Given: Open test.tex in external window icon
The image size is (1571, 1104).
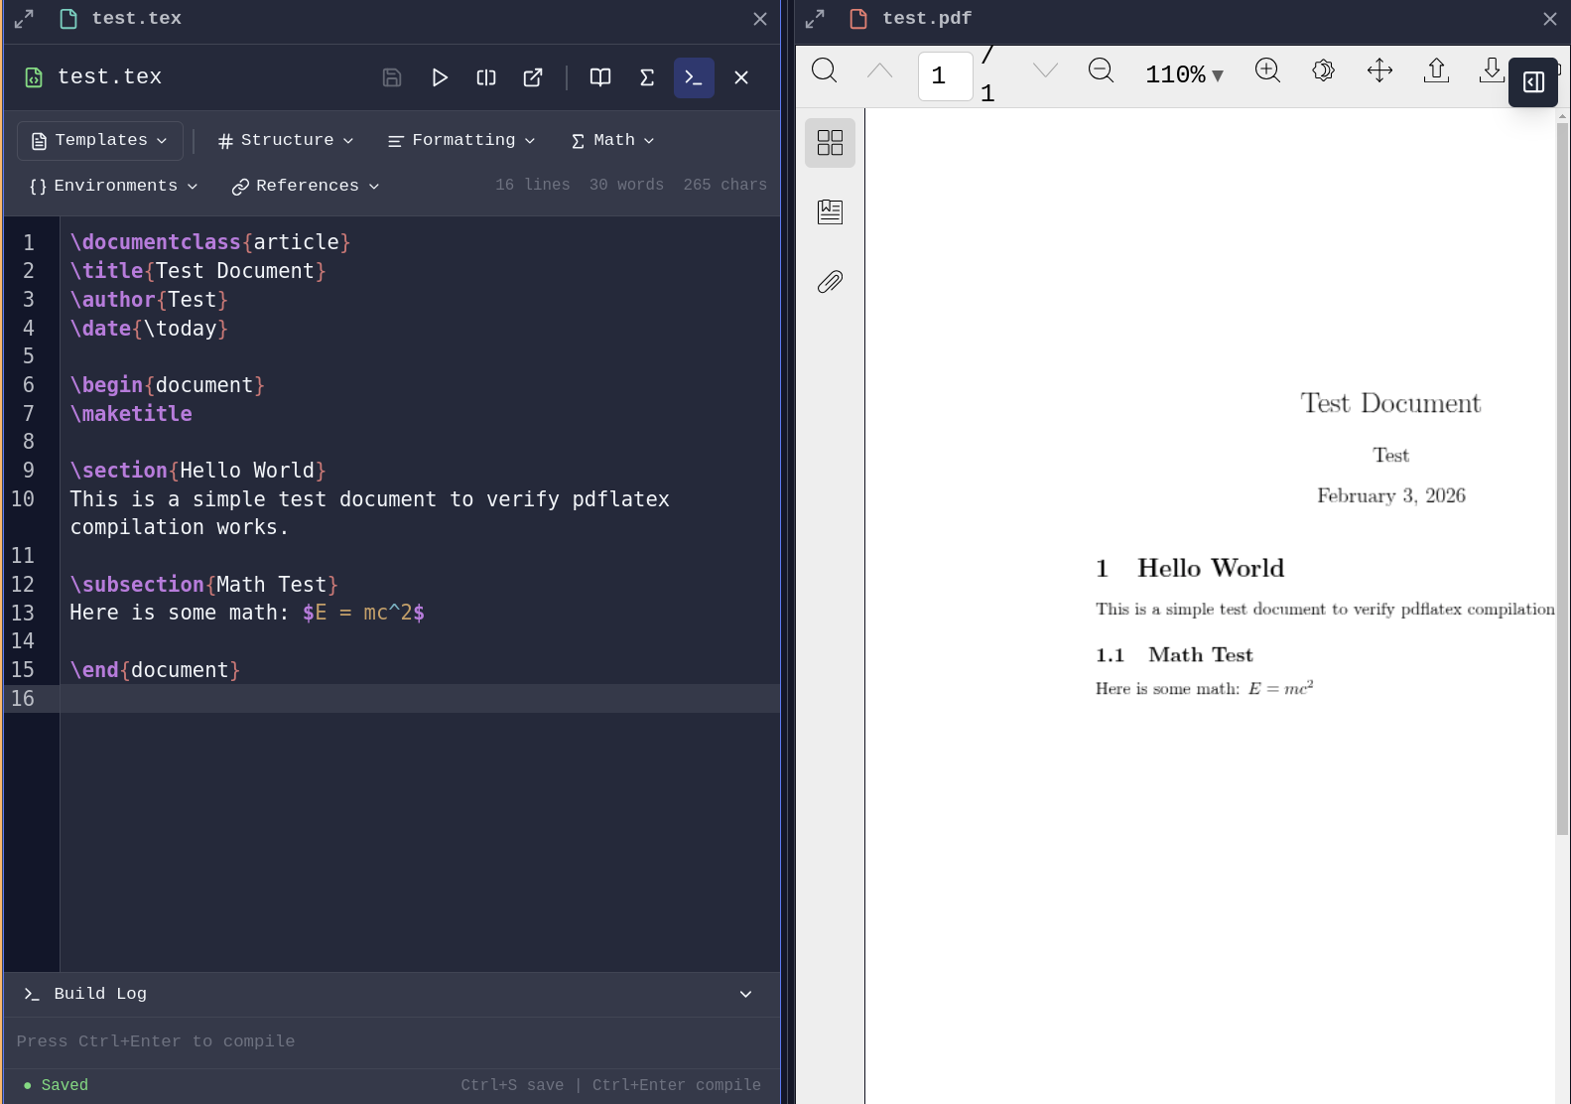Looking at the screenshot, I should pos(533,77).
